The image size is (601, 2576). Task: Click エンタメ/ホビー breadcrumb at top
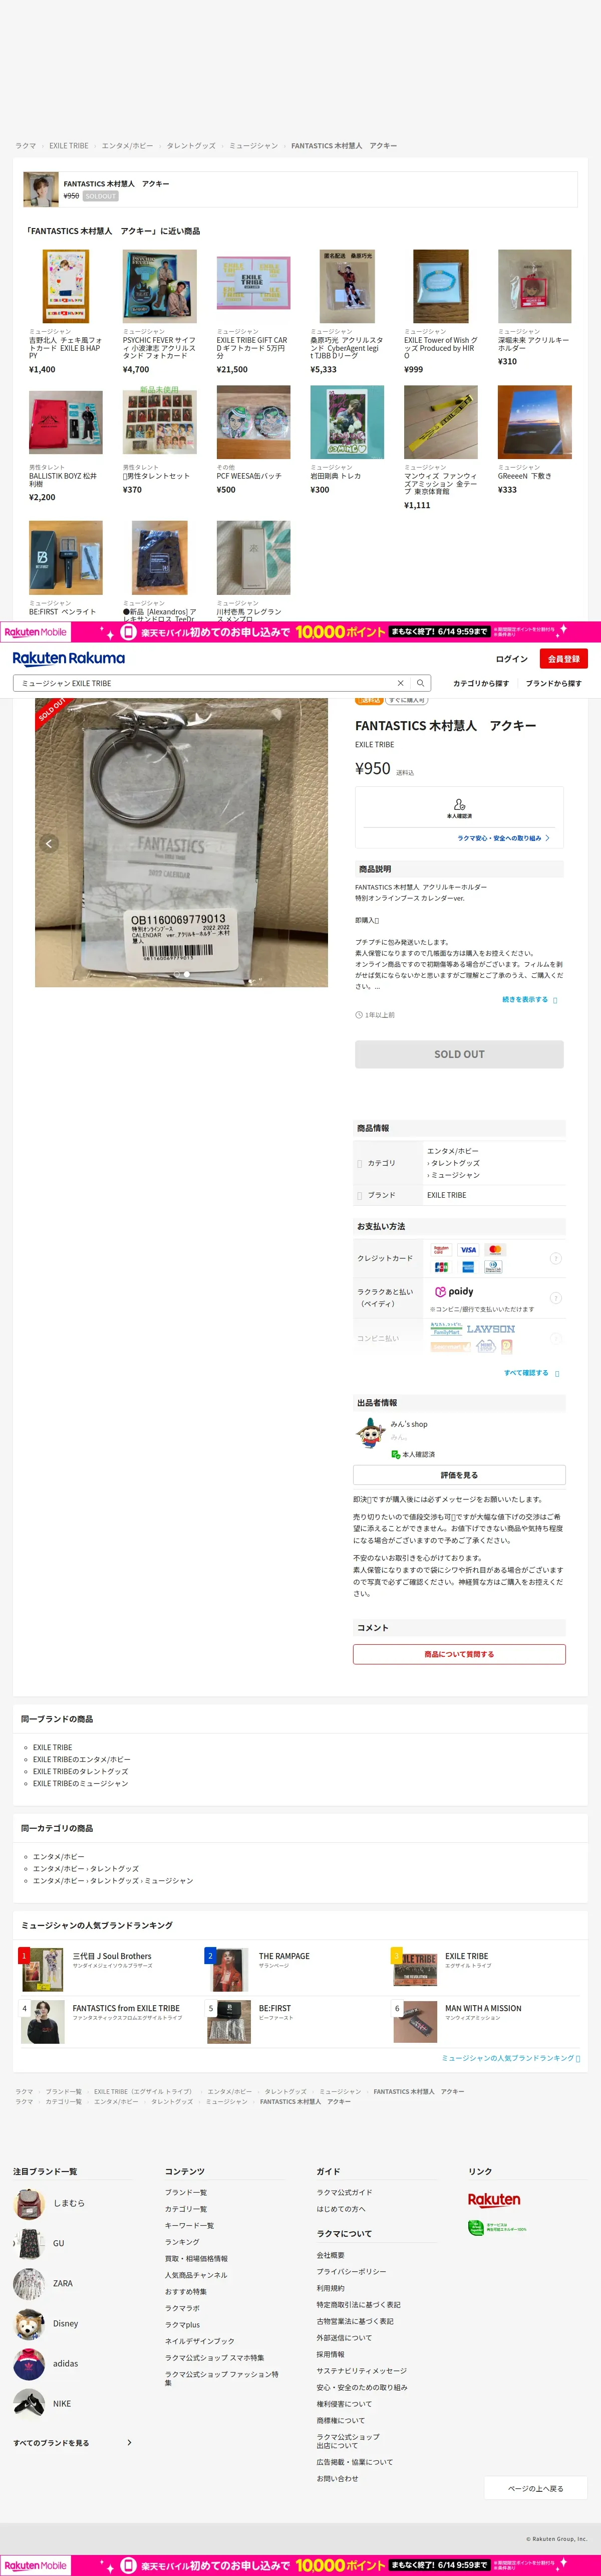pos(127,146)
